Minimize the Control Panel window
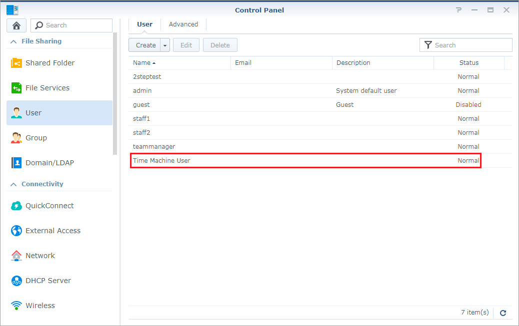This screenshot has height=326, width=519. (x=474, y=10)
